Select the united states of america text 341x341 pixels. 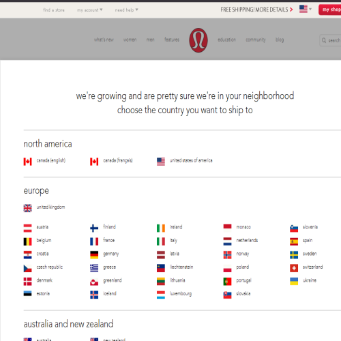coord(191,160)
